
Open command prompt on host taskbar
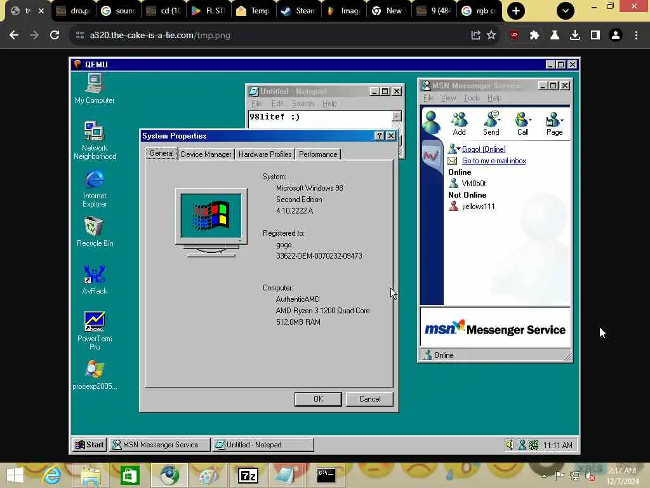tap(326, 475)
